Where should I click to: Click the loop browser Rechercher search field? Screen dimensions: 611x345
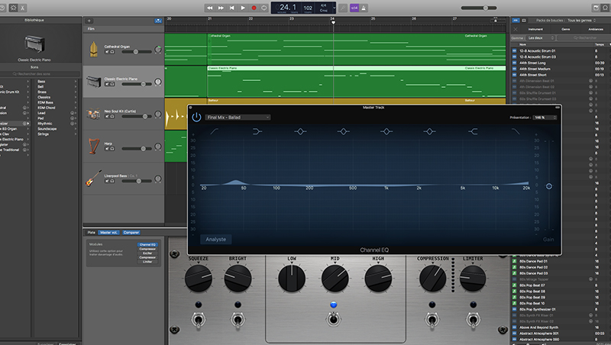584,37
